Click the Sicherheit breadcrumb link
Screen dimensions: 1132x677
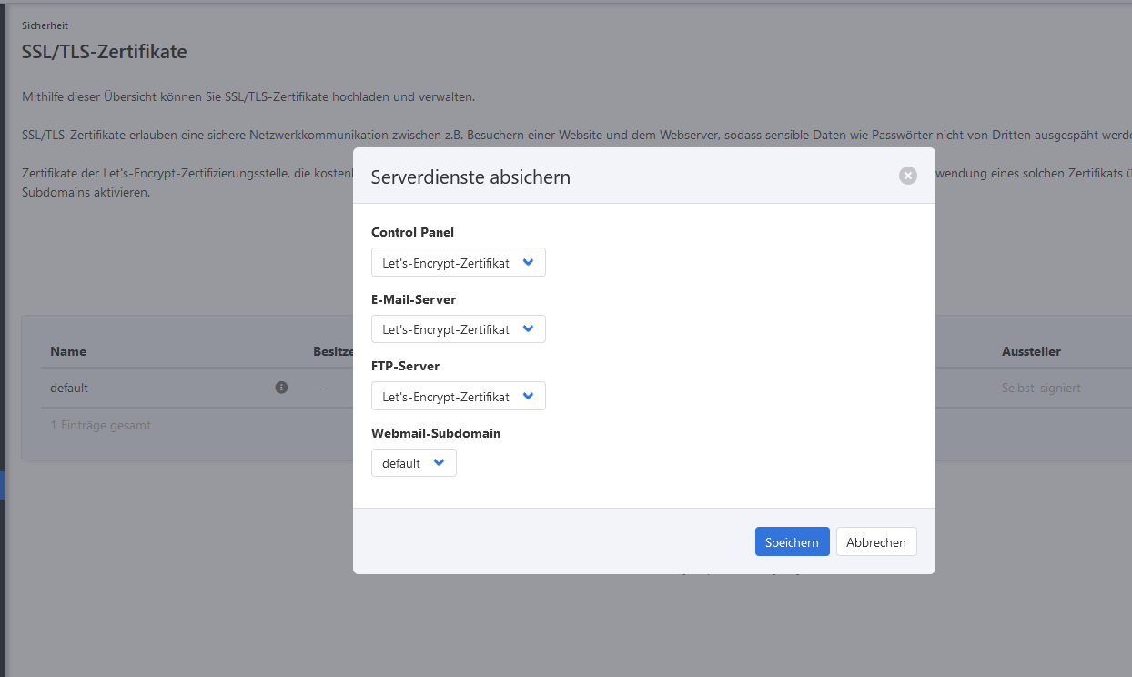pos(45,25)
